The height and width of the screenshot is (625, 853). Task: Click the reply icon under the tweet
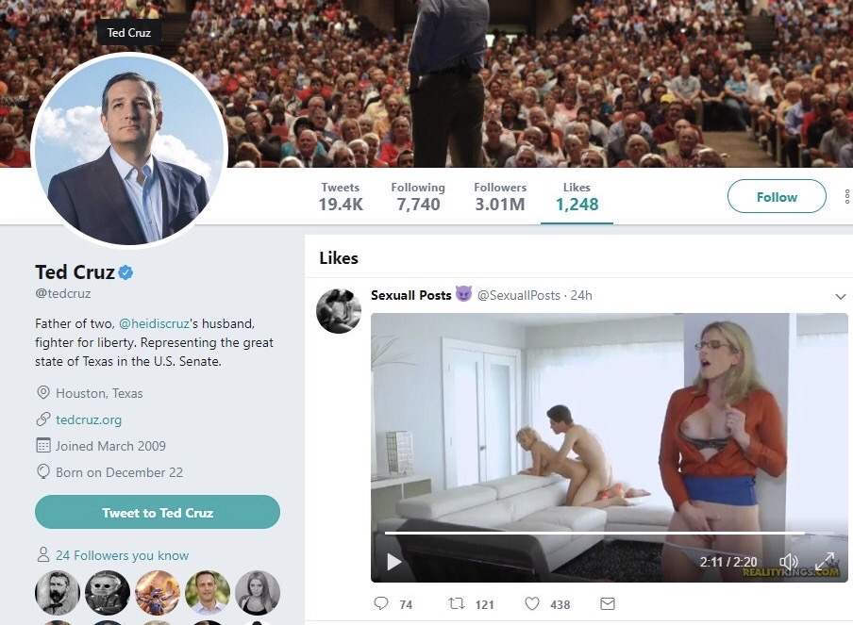(x=381, y=603)
